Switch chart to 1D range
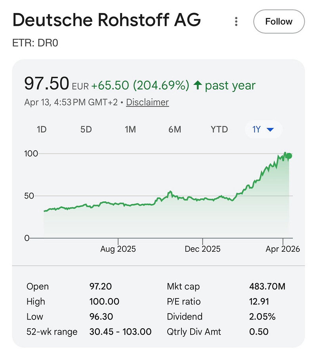Image resolution: width=317 pixels, height=350 pixels. coord(42,130)
